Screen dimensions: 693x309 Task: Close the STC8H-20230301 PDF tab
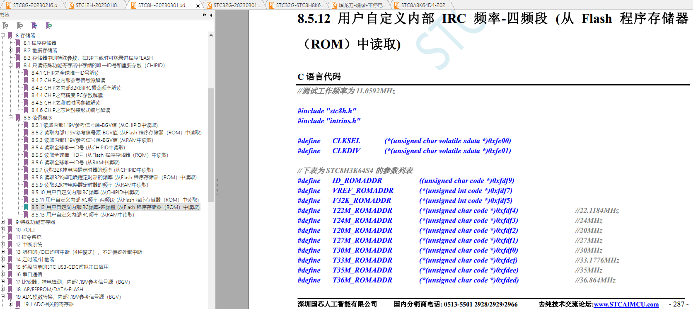[x=198, y=6]
